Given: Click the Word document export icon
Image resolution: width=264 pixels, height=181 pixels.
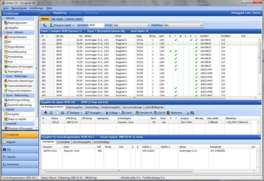Looking at the screenshot, I should [x=187, y=113].
